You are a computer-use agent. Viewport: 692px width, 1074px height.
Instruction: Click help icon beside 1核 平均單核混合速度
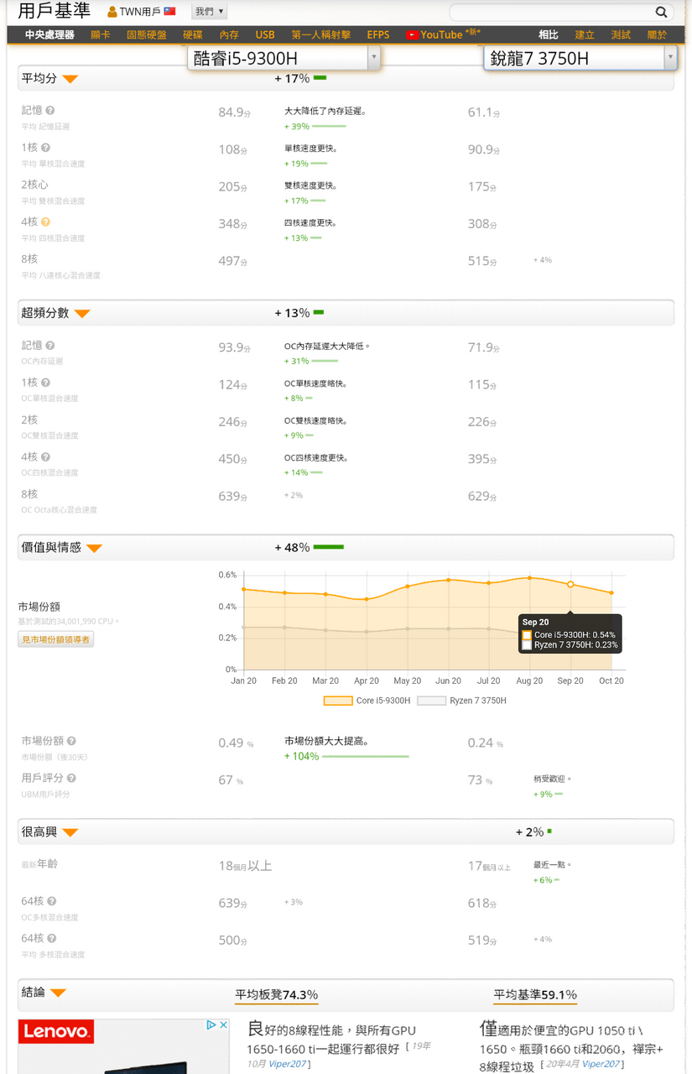[45, 148]
